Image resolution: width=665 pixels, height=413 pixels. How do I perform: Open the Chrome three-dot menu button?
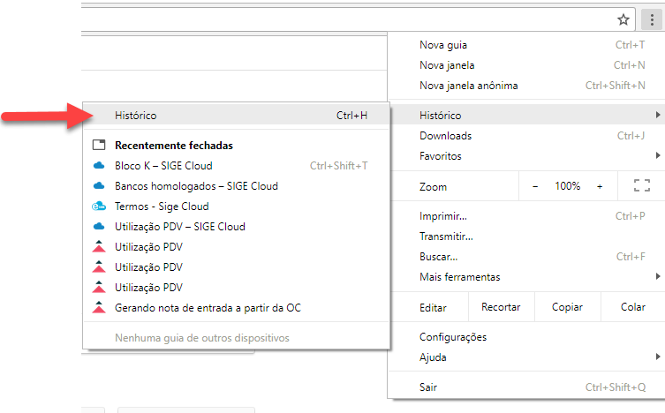652,19
